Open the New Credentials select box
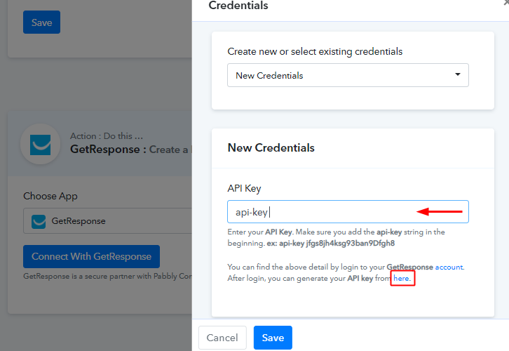Screen dimensions: 509x351 348,75
